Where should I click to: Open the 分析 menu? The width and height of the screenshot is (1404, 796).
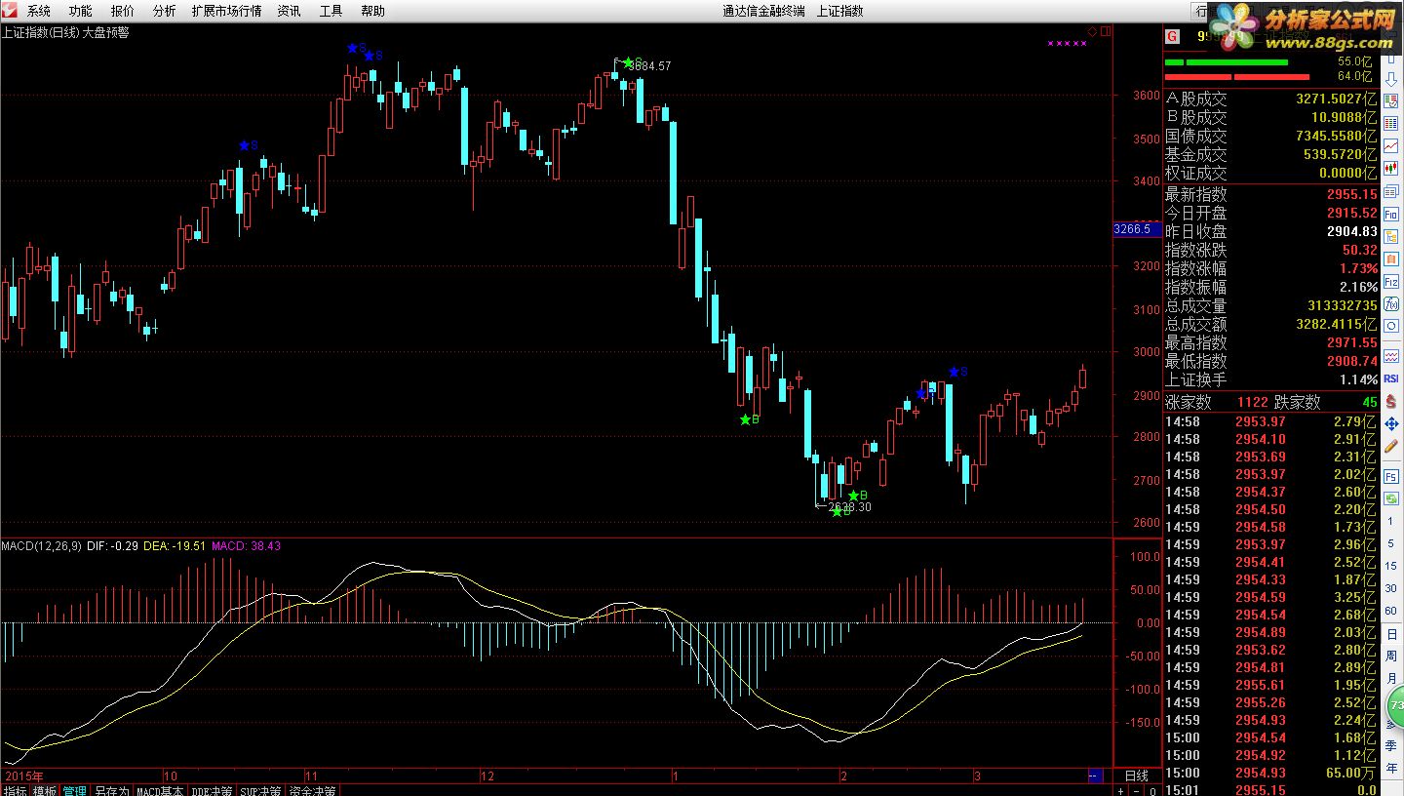click(x=165, y=11)
